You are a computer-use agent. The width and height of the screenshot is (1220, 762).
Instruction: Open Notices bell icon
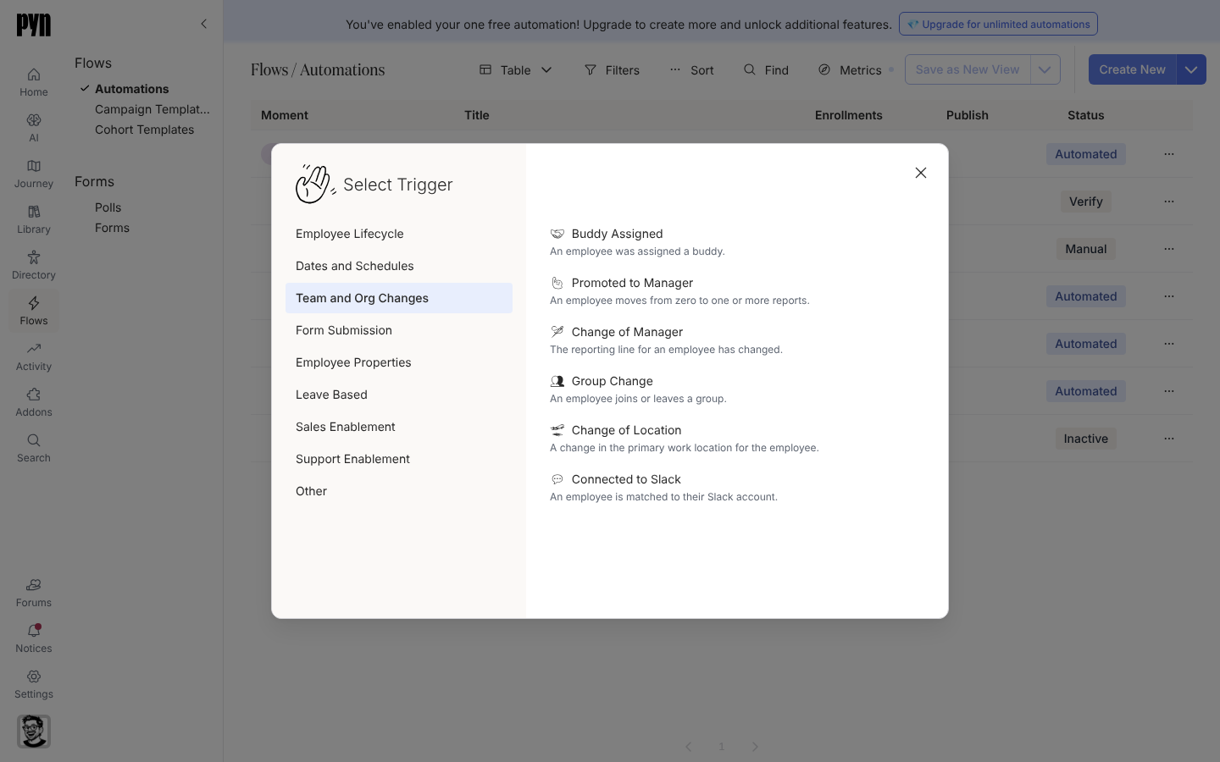(34, 638)
